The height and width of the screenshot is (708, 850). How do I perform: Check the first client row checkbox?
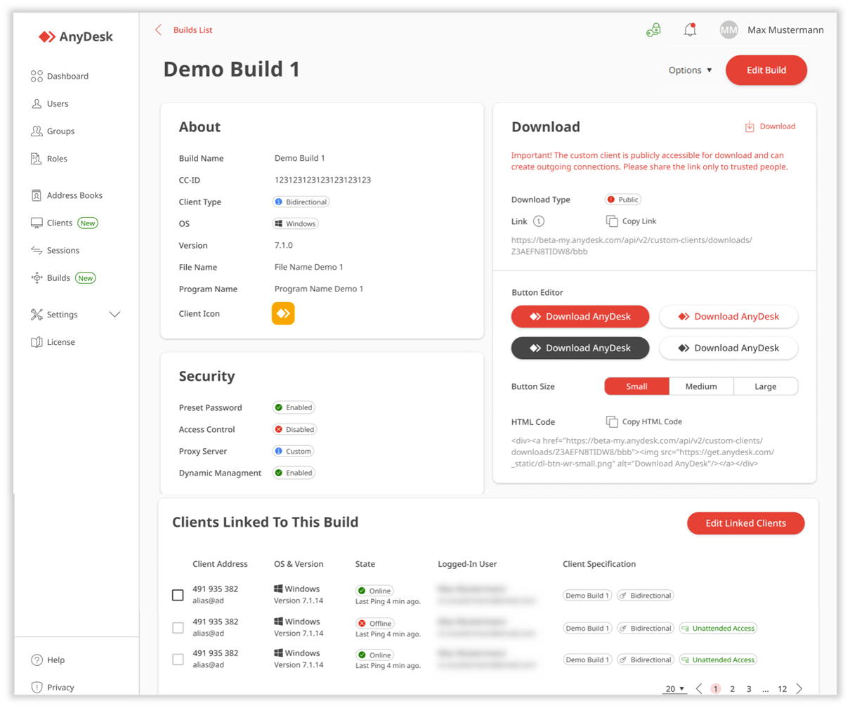tap(178, 595)
